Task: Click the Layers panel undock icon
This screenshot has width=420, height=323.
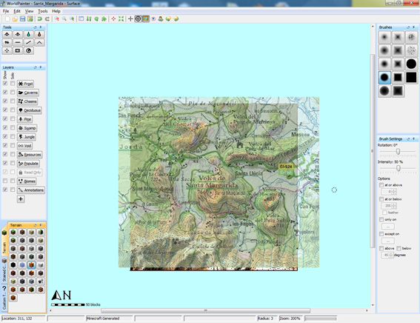Action: (x=35, y=67)
